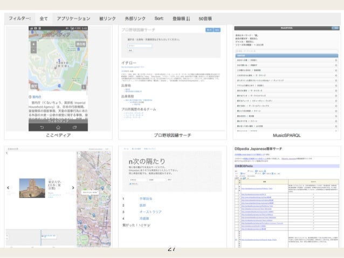Select the 全て filter tab
The image size is (344, 258).
pyautogui.click(x=44, y=18)
